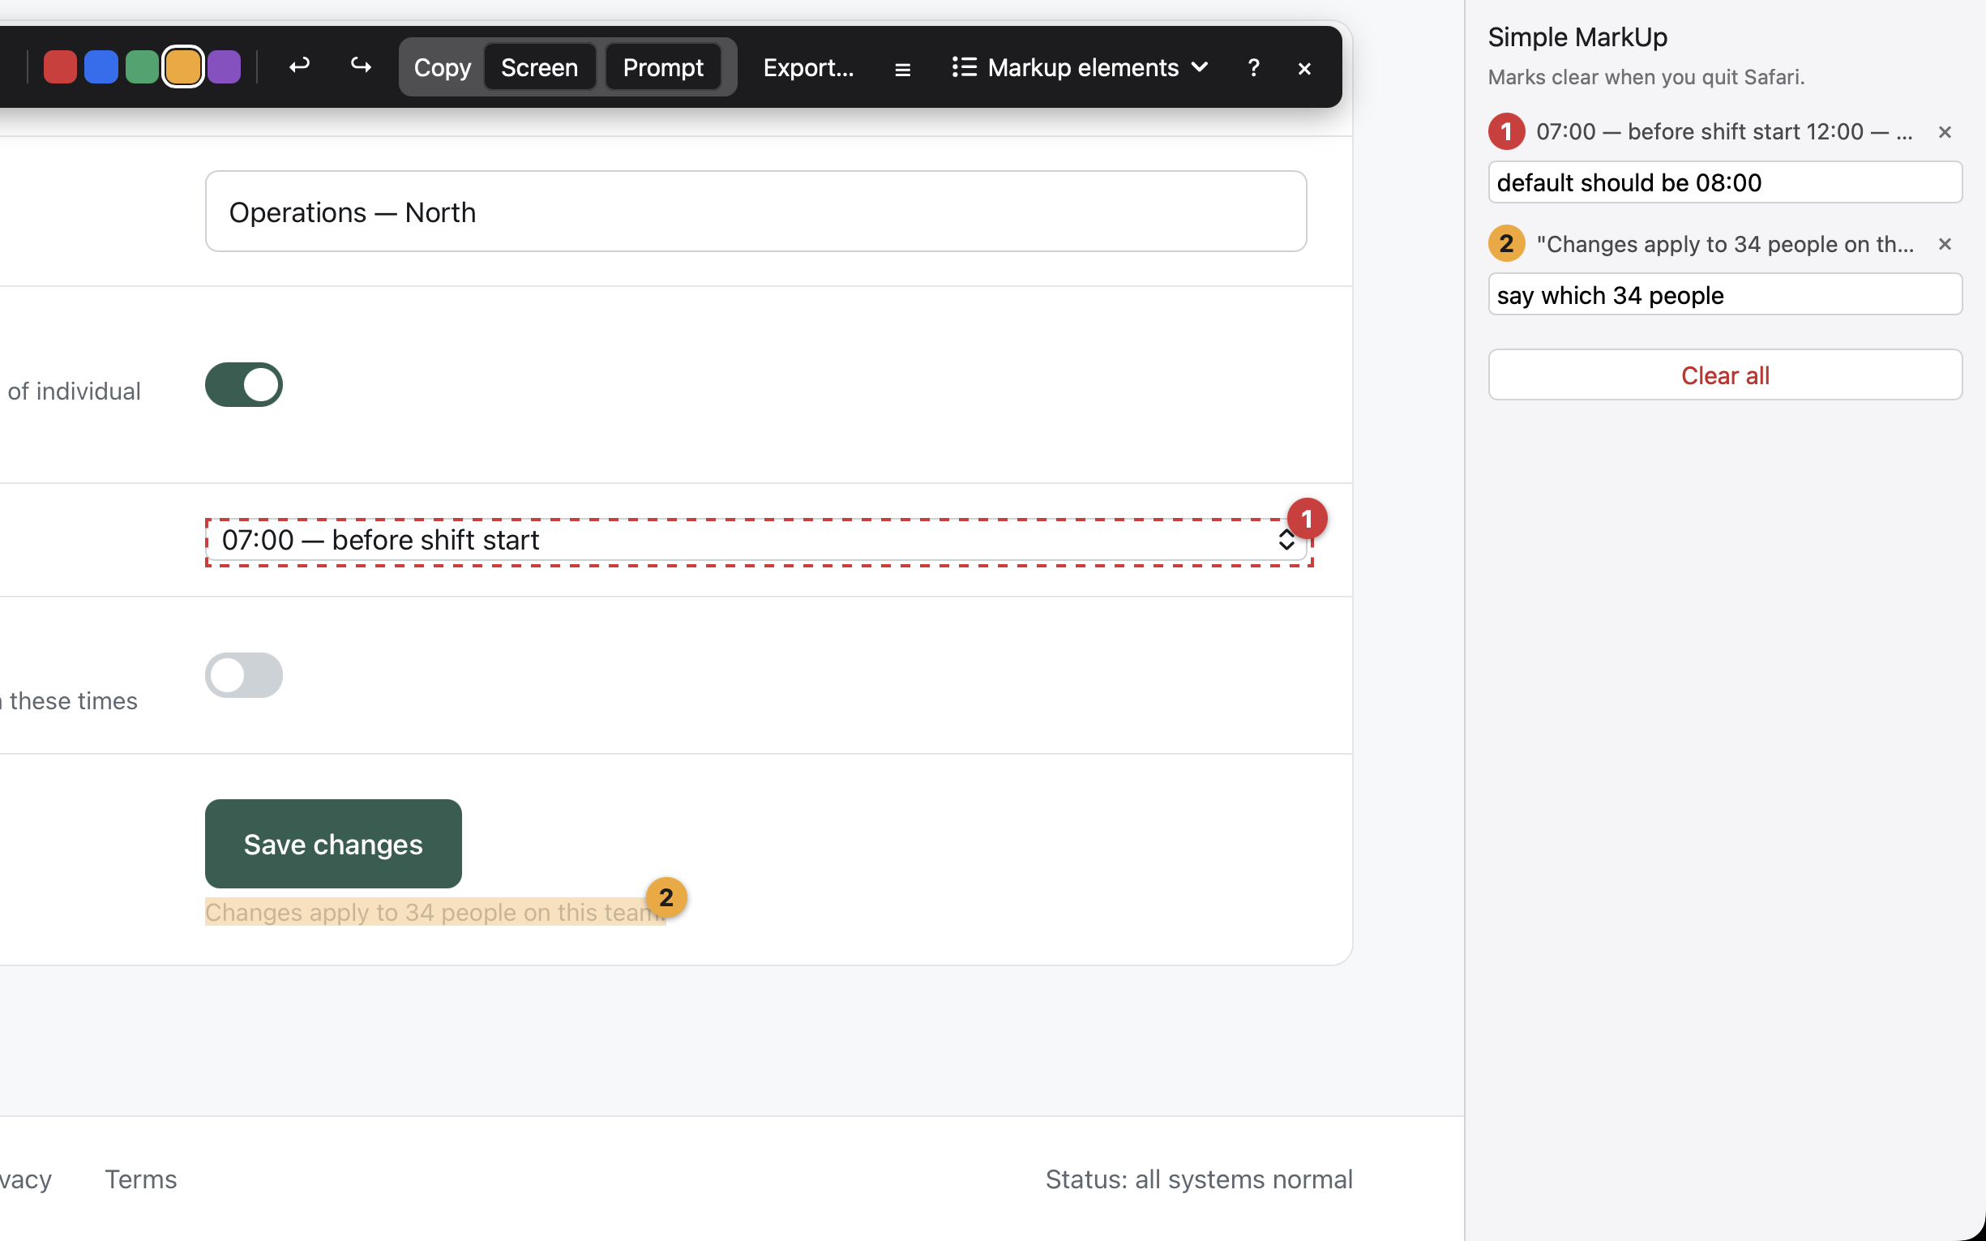Open the 07:00 — before shift start dropdown
Image resolution: width=1986 pixels, height=1241 pixels.
[x=755, y=540]
